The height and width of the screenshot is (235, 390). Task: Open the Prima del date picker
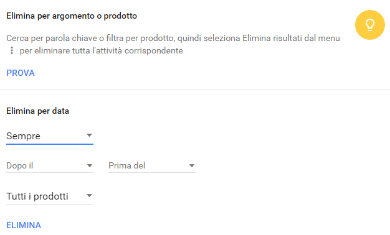[152, 165]
